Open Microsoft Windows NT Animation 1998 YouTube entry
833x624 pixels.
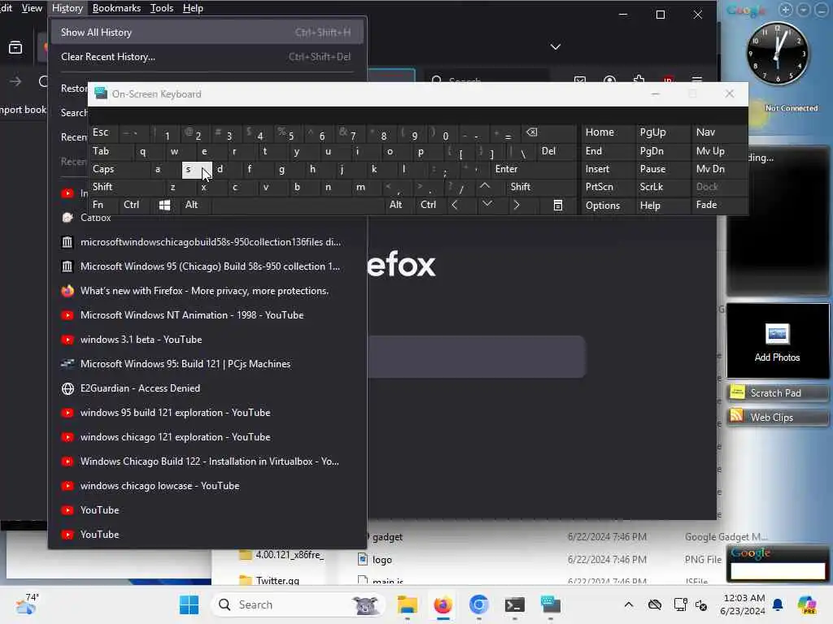point(207,315)
